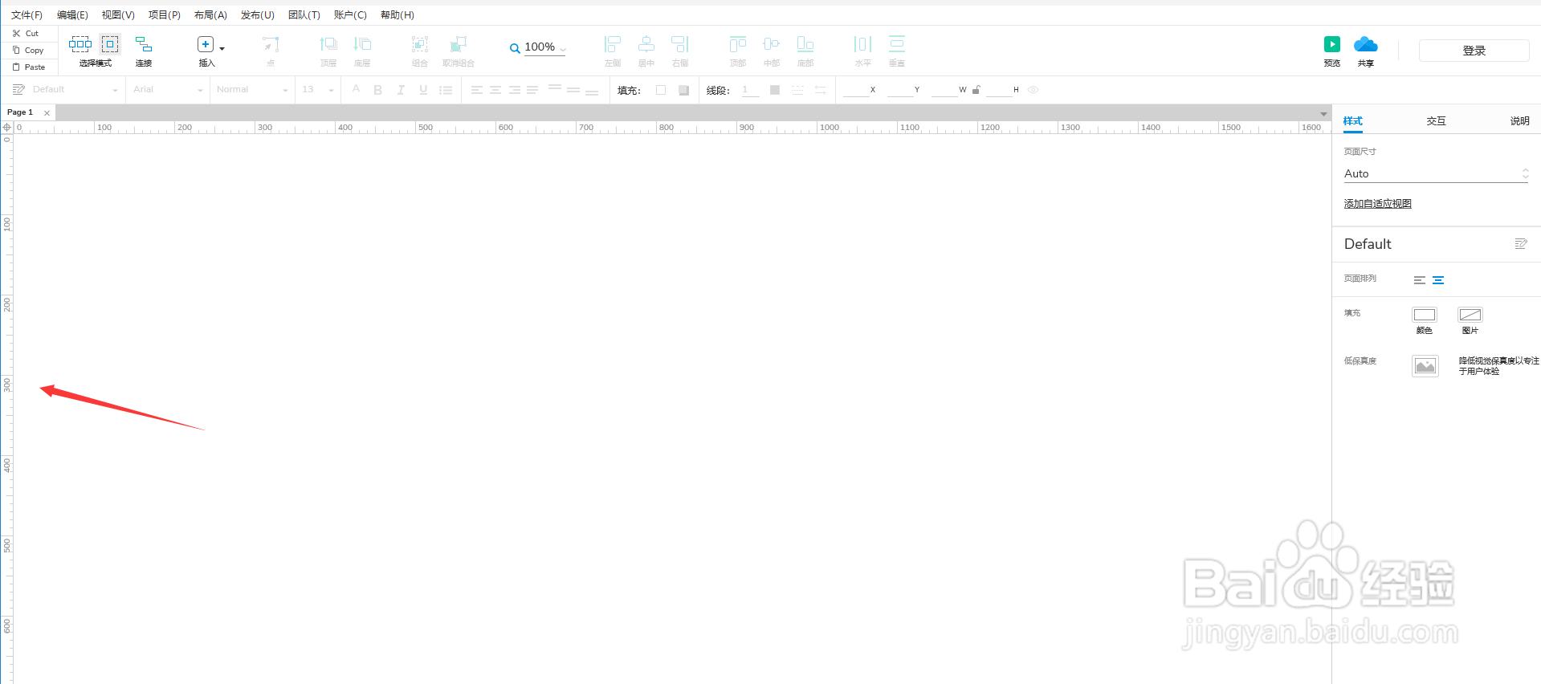Image resolution: width=1541 pixels, height=684 pixels.
Task: Click the 登录 login button
Action: pyautogui.click(x=1474, y=51)
